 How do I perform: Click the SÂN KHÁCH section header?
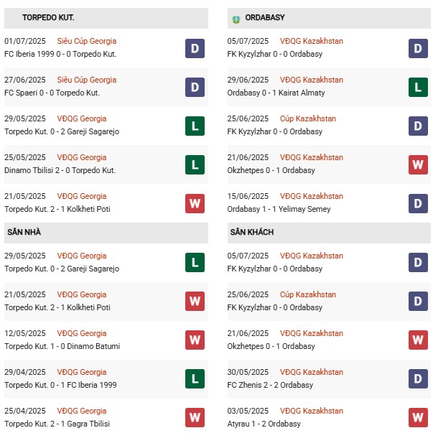coord(252,233)
